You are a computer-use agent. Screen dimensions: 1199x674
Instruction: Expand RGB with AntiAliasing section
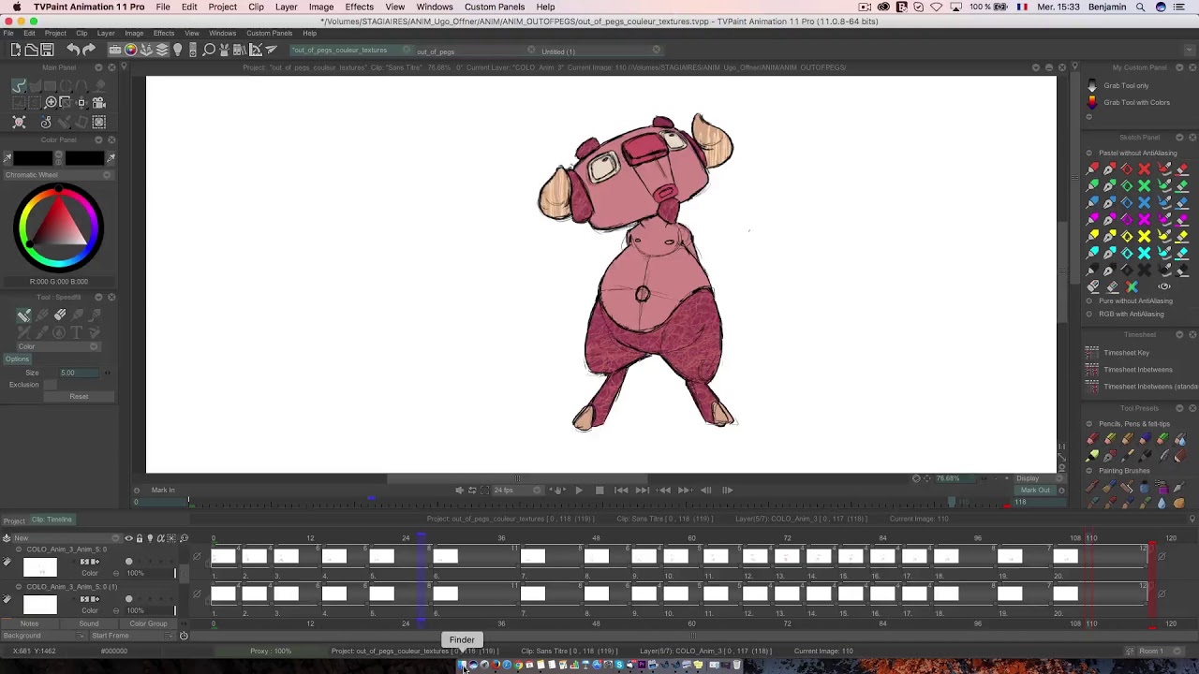1089,314
